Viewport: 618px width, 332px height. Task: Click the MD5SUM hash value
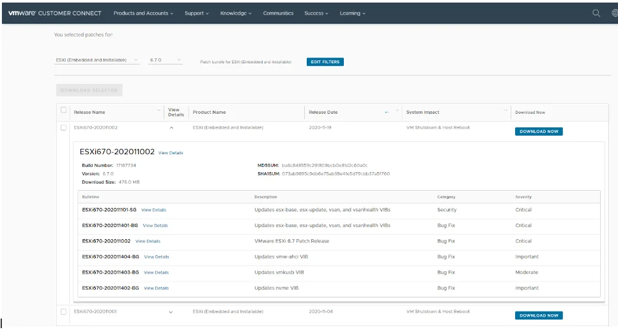(x=325, y=166)
